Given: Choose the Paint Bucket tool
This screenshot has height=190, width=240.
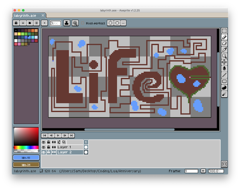Looking at the screenshot, I should point(224,69).
